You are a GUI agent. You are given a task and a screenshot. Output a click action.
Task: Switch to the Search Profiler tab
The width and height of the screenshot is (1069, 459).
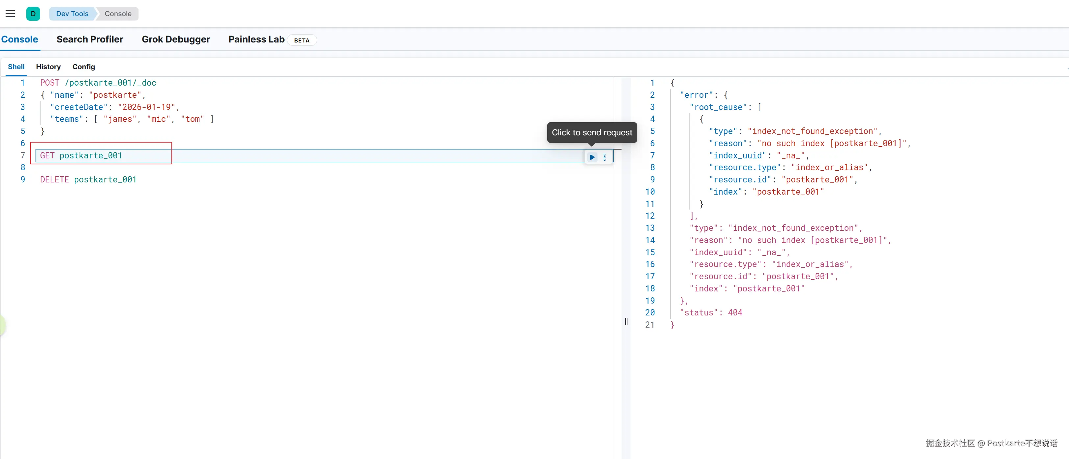89,40
